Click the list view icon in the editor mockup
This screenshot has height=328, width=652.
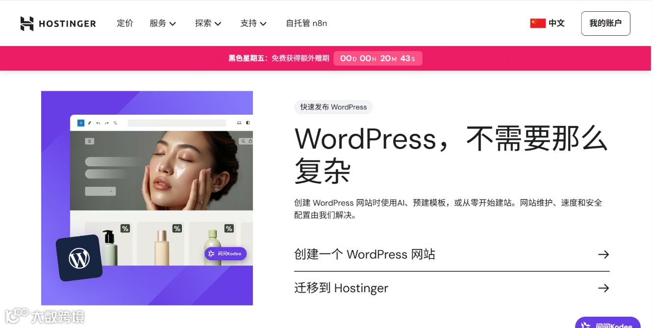coord(116,123)
